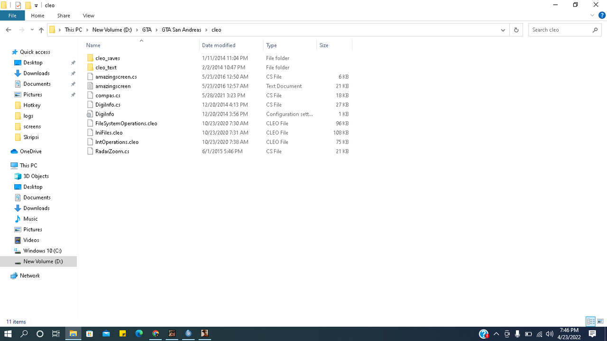This screenshot has height=341, width=607.
Task: Open taskbar Search
Action: tap(24, 334)
